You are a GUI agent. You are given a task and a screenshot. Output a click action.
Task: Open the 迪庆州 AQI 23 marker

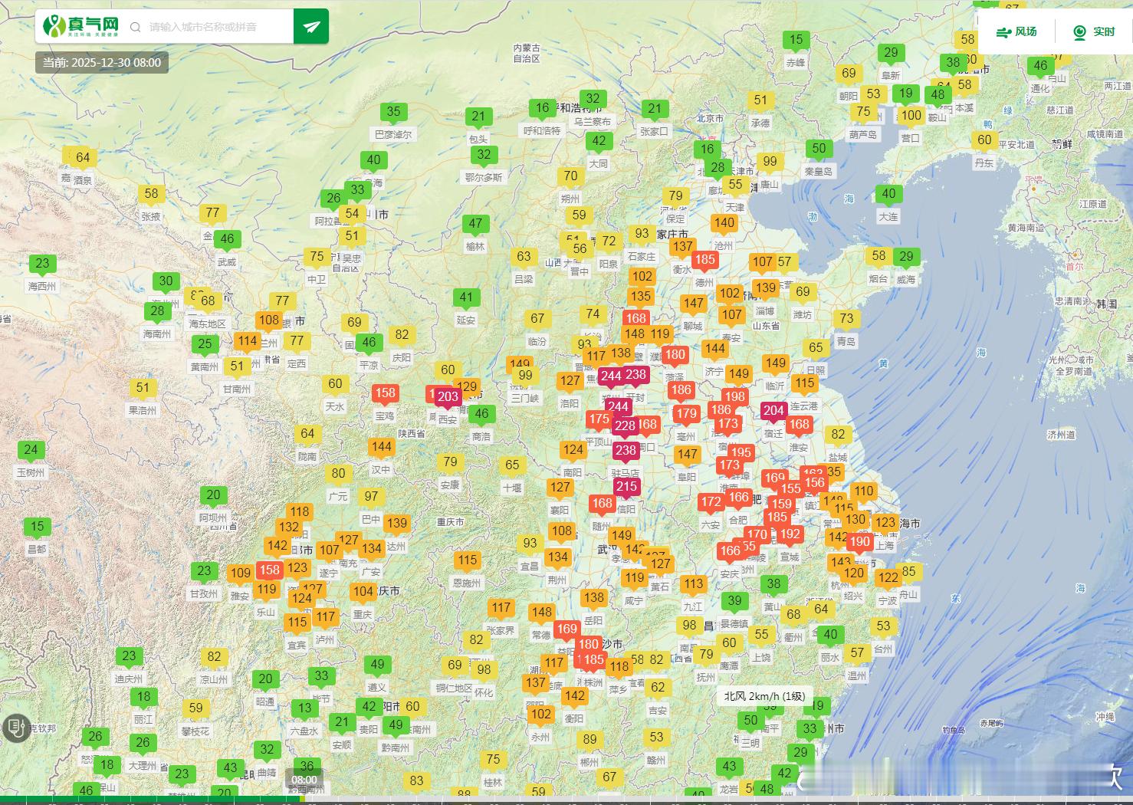[129, 658]
